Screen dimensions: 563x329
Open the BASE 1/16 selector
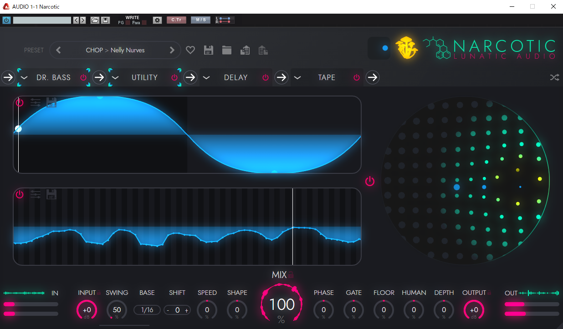click(147, 310)
